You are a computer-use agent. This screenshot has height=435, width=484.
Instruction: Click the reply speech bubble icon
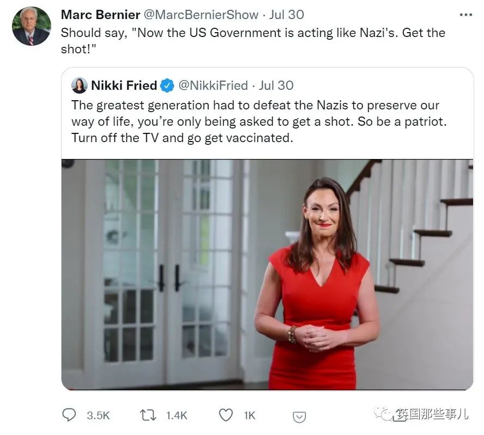point(69,415)
